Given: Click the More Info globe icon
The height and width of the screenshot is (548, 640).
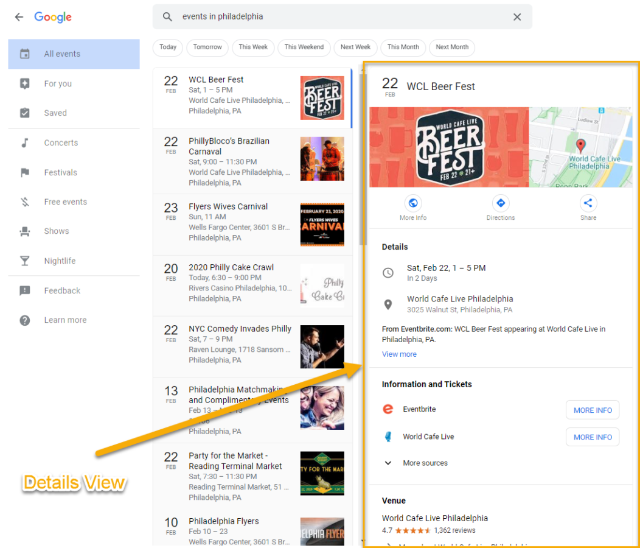Looking at the screenshot, I should (413, 203).
